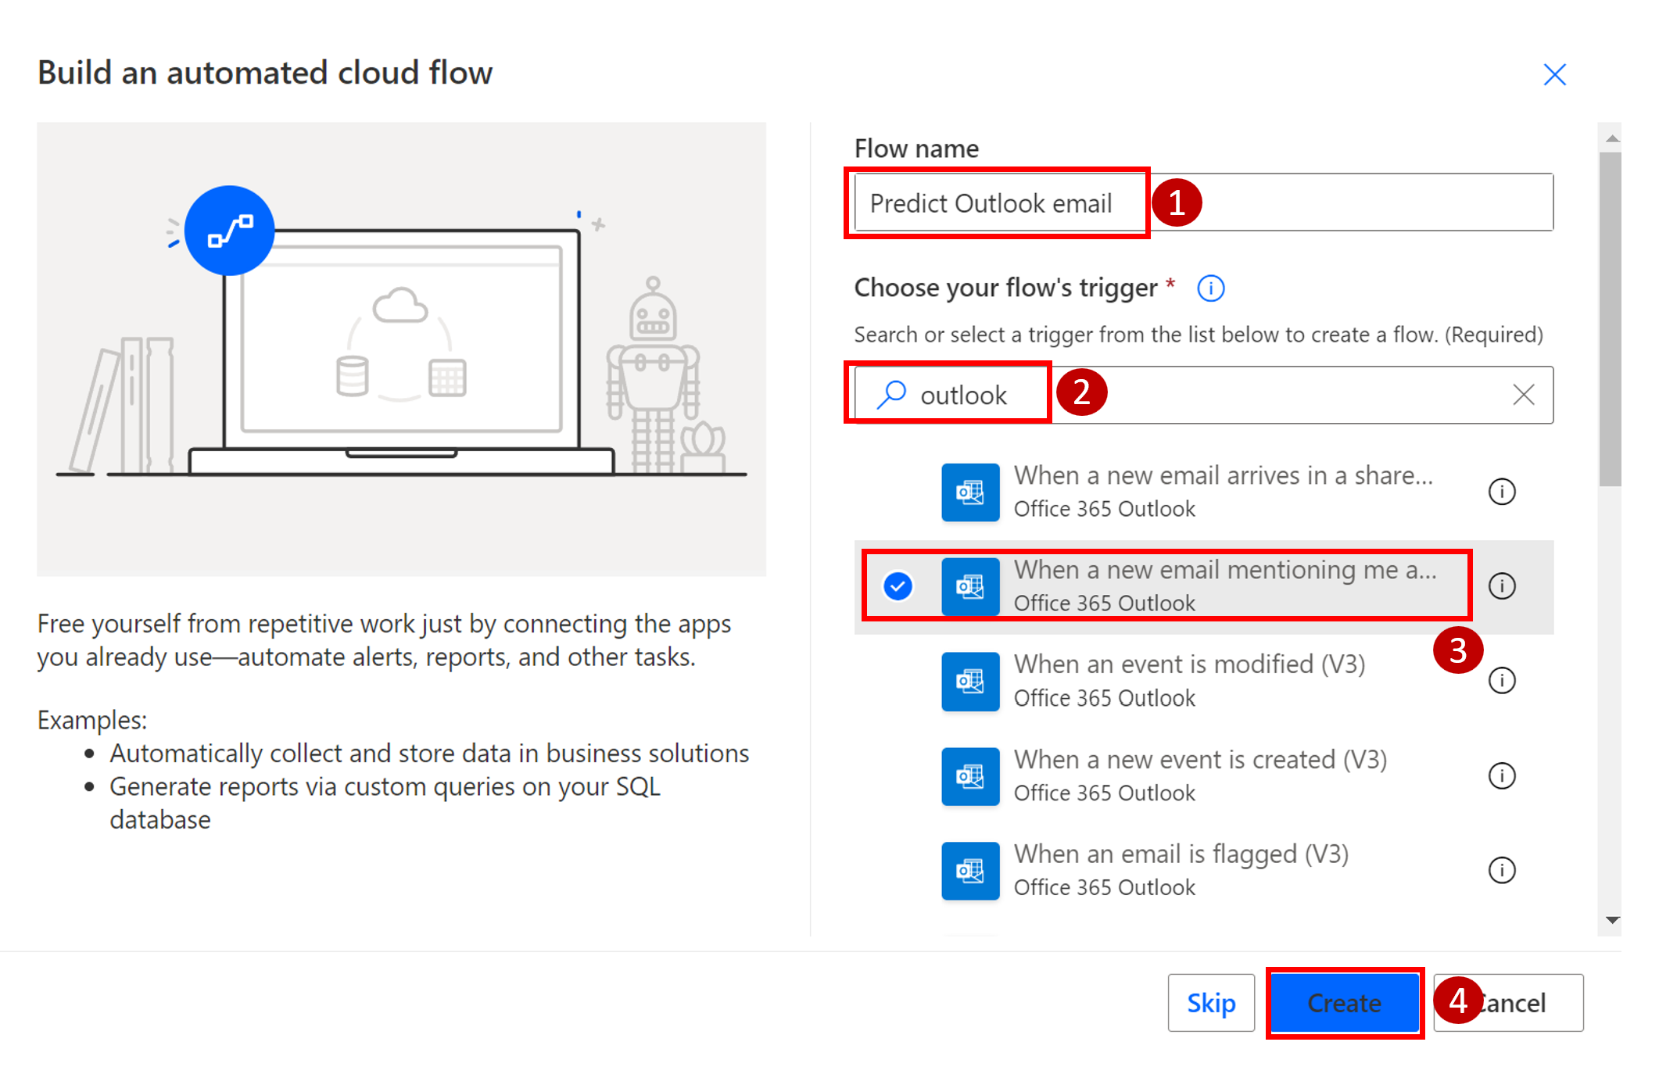The height and width of the screenshot is (1067, 1659).
Task: Click the Office 365 Outlook icon on the flagged email trigger
Action: (x=970, y=870)
